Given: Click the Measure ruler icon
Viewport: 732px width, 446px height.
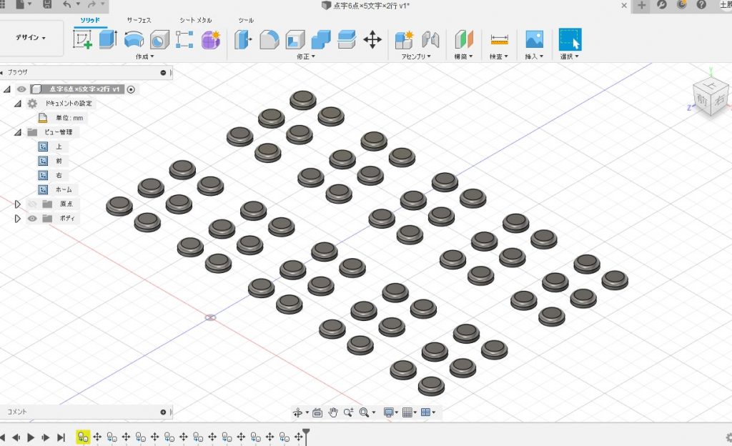Looking at the screenshot, I should pos(499,40).
